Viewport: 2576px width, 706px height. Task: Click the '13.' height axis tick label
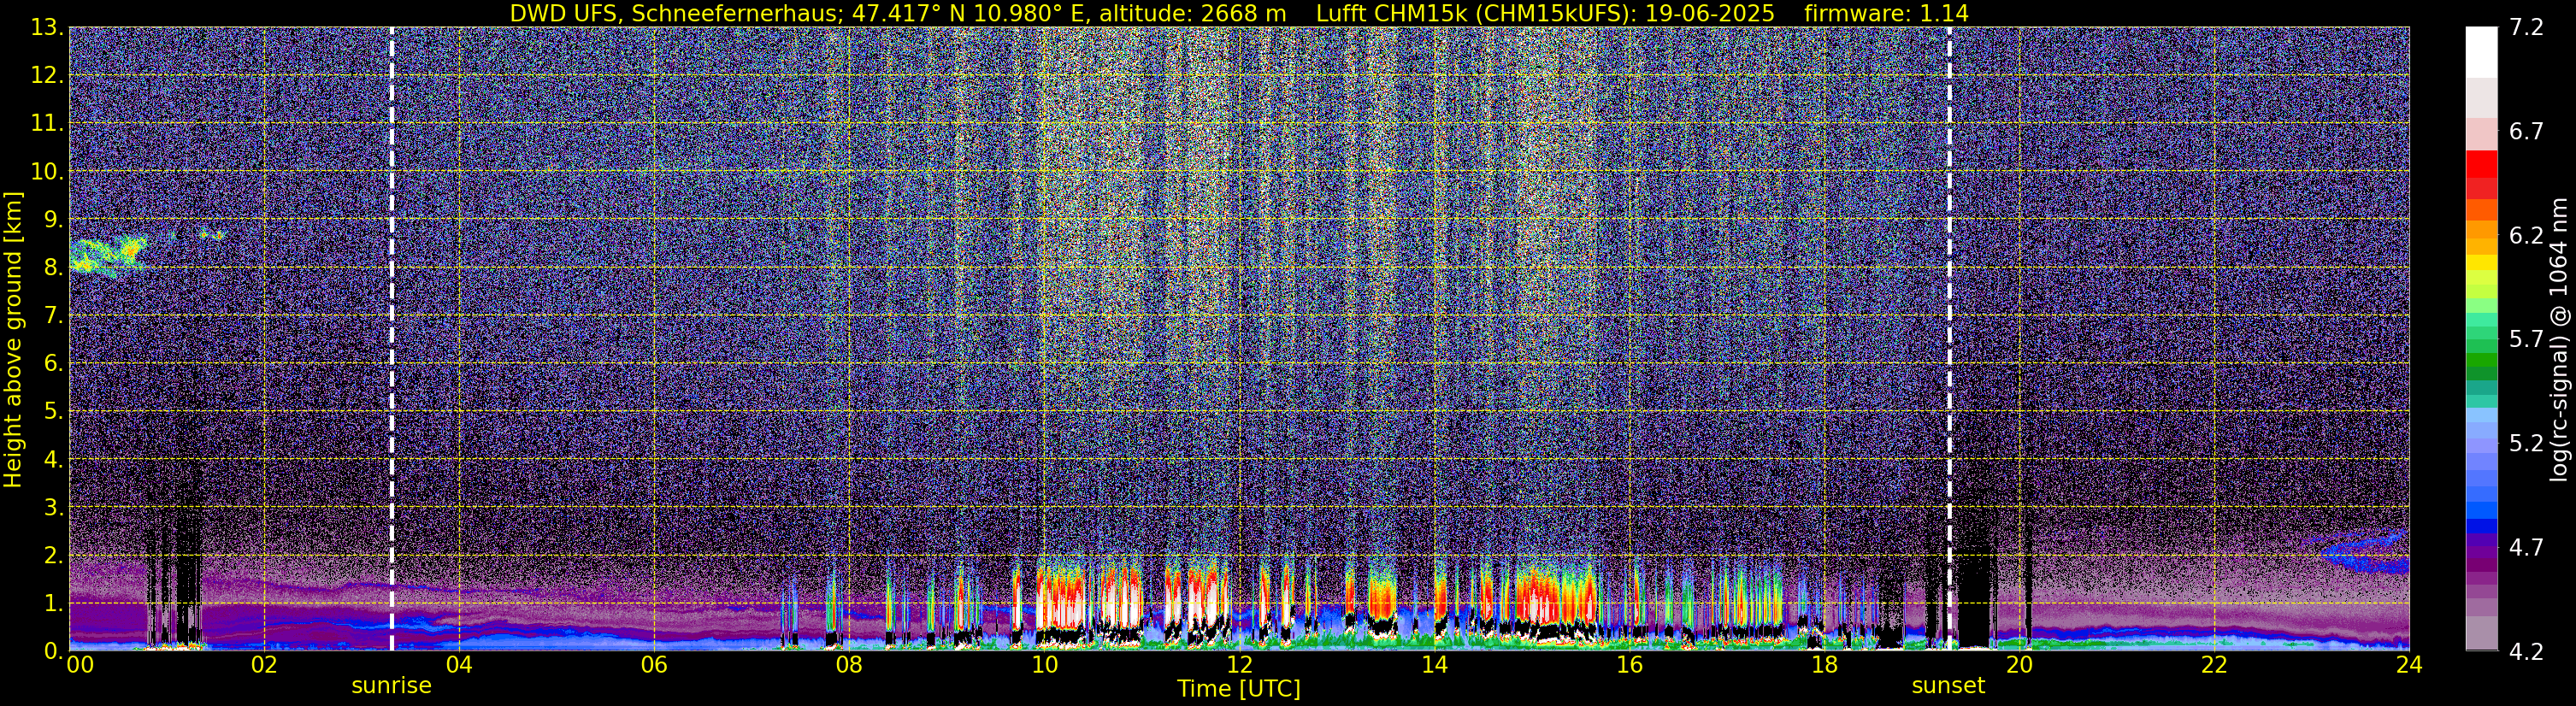coord(47,27)
